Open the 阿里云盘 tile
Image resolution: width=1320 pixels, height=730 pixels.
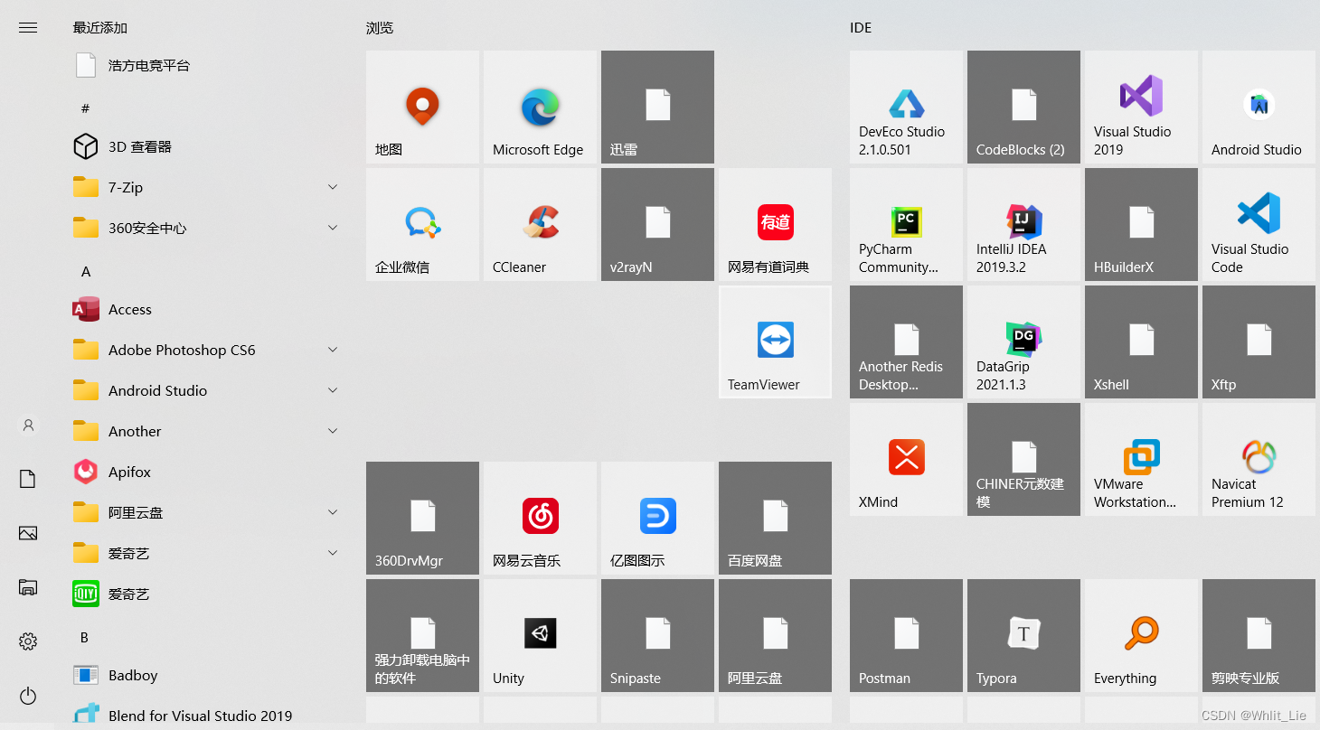775,635
